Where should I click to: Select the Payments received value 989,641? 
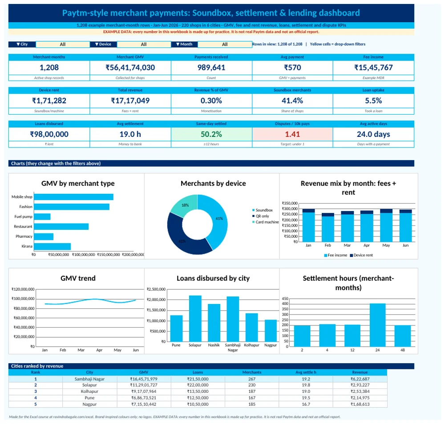click(211, 68)
